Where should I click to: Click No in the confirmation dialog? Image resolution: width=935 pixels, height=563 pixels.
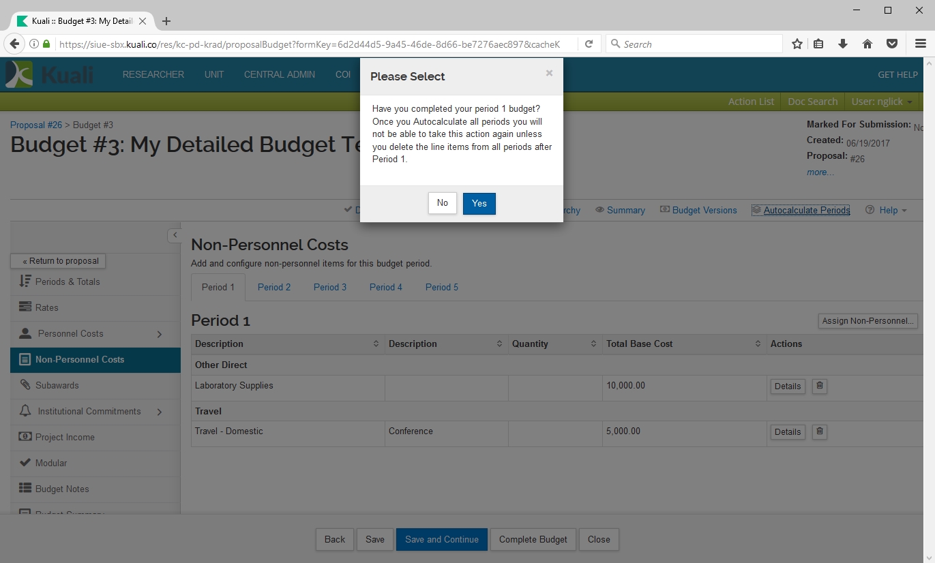[442, 203]
